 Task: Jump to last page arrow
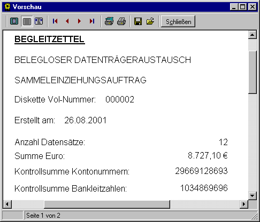[x=92, y=21]
